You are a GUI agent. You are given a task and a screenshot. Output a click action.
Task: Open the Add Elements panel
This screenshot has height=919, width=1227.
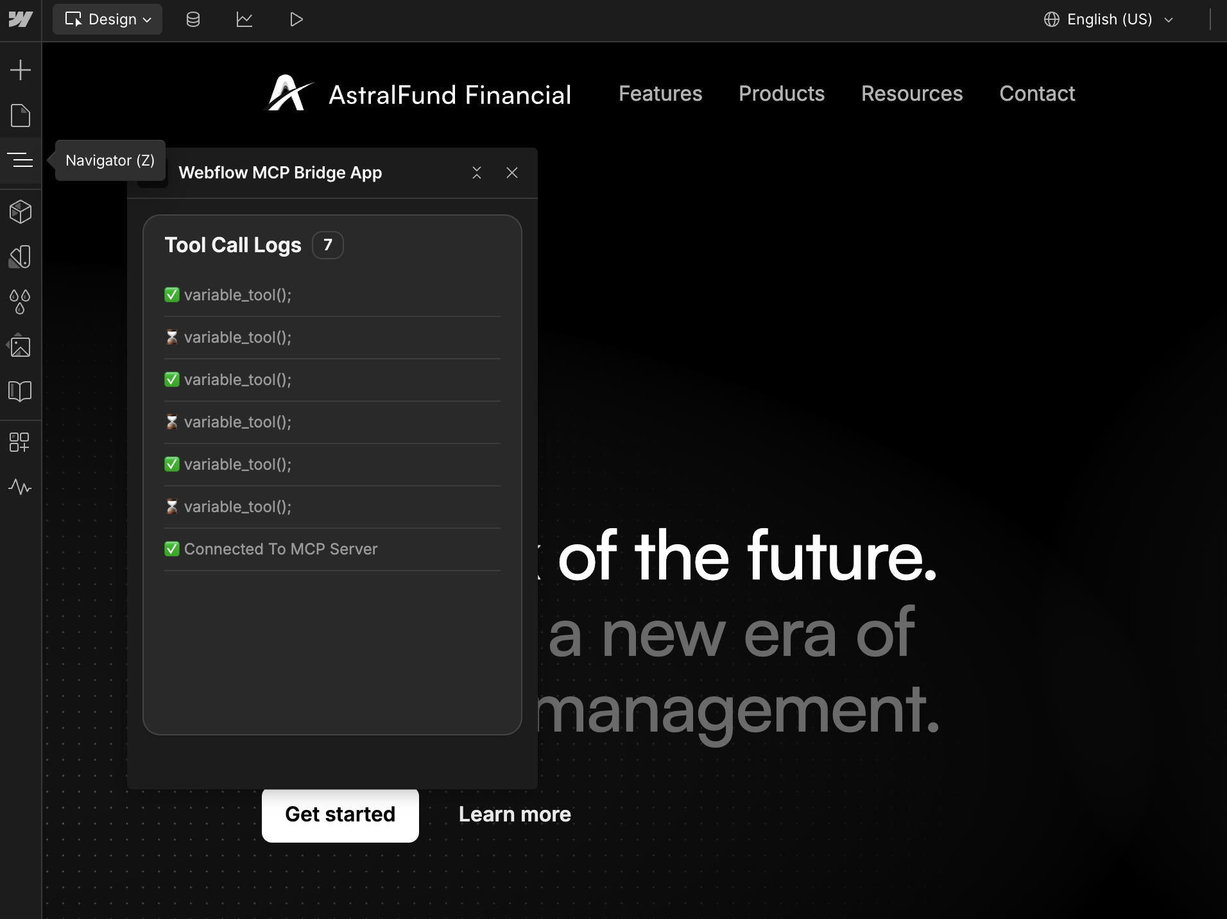tap(21, 69)
